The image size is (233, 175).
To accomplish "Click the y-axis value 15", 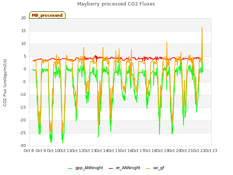I will click(23, 31).
